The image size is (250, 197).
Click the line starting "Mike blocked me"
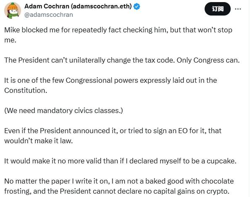click(118, 30)
